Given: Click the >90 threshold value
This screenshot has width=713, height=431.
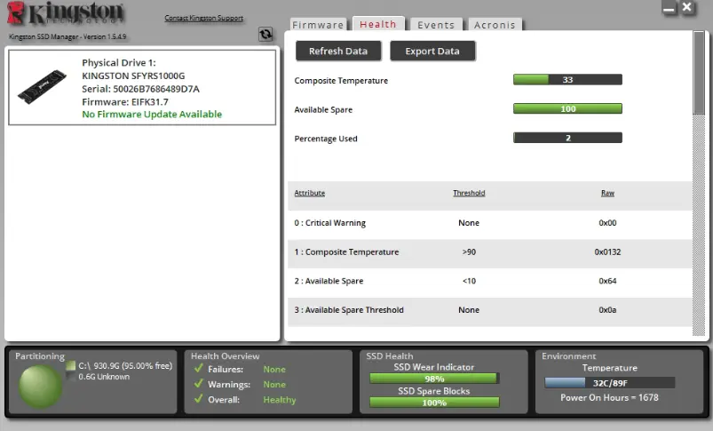Looking at the screenshot, I should click(x=469, y=251).
